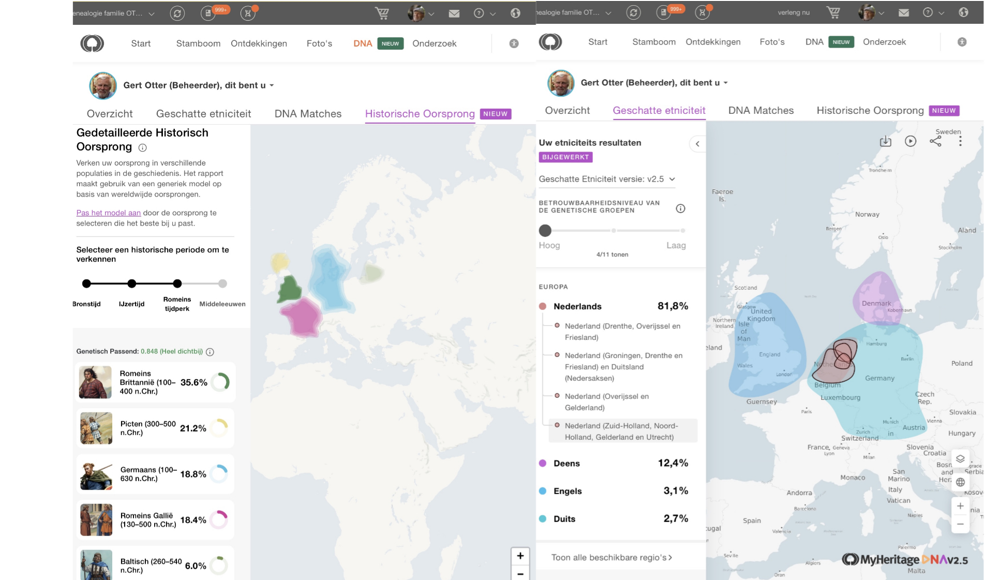Click info icon next to Genetisch Passend
Viewport: 985px width, 580px height.
[x=210, y=352]
